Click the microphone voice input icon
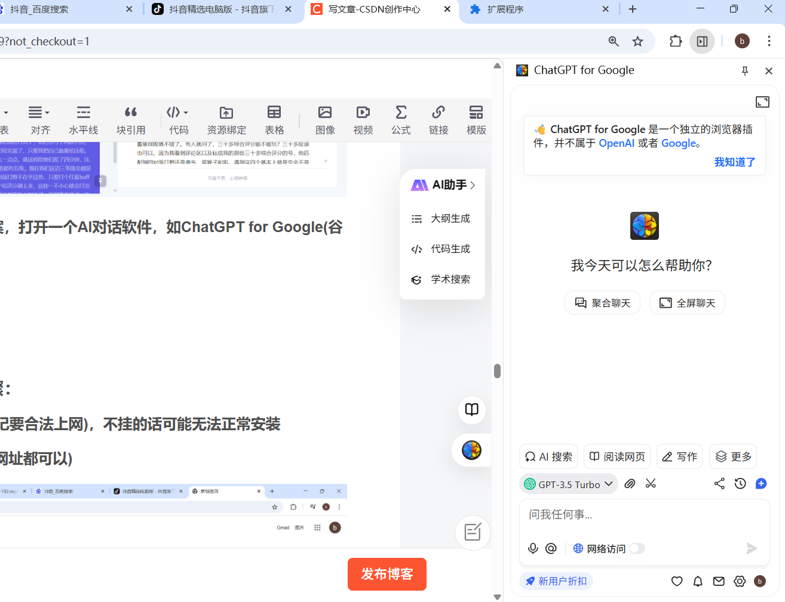The width and height of the screenshot is (785, 602). (x=533, y=548)
